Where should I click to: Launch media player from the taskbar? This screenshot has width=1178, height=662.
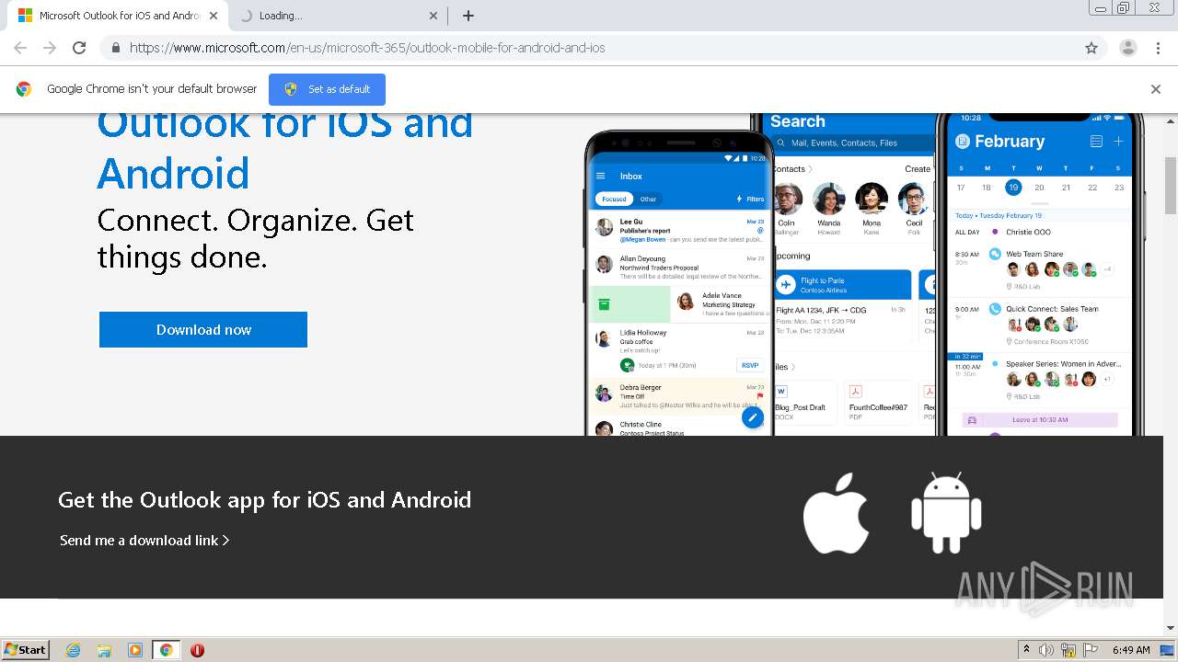click(135, 650)
